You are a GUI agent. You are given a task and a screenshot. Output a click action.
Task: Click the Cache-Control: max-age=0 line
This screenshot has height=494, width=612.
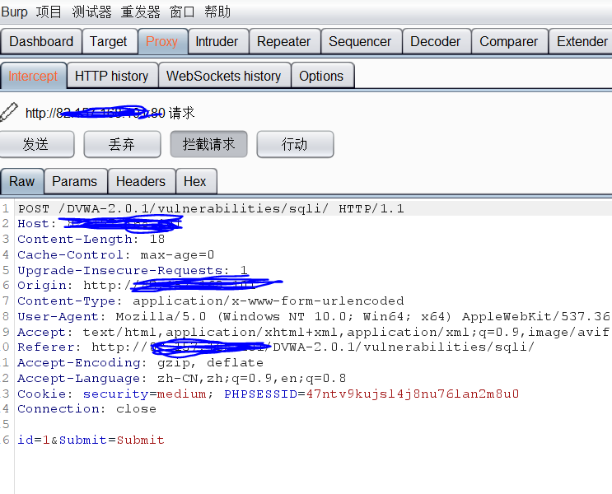pos(116,254)
